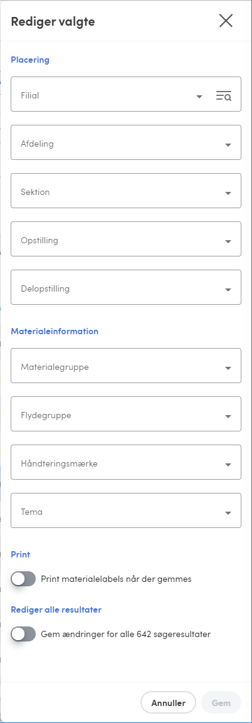Toggle Gem ændringer for alle 642 søgeresultater
This screenshot has width=252, height=723.
coord(23,635)
